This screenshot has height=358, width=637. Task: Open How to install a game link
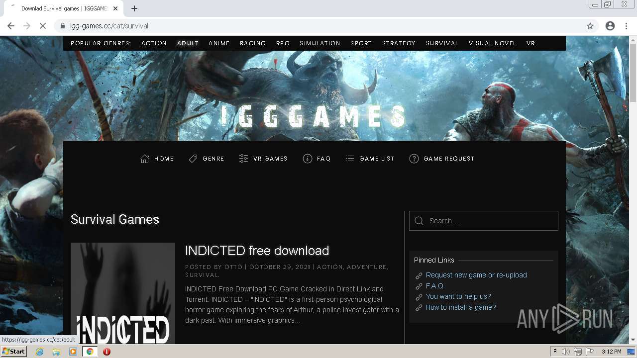pos(461,307)
